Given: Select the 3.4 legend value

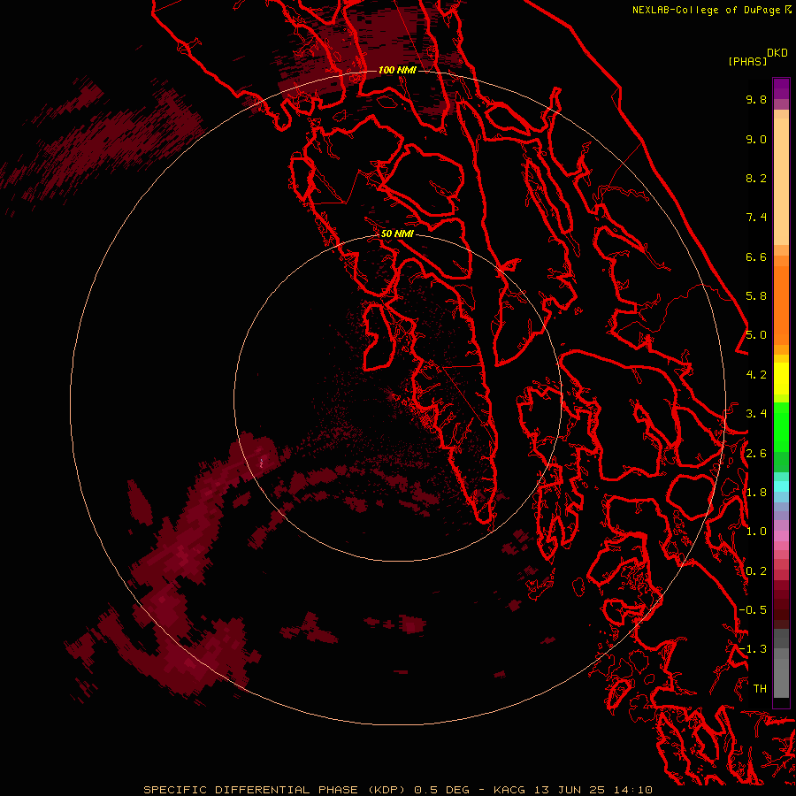Looking at the screenshot, I should (756, 414).
